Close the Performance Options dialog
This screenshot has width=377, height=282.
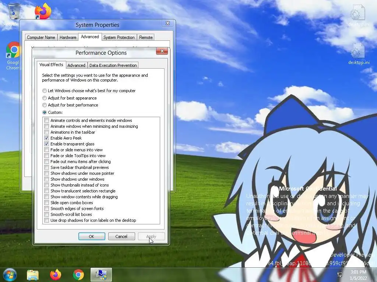click(162, 51)
